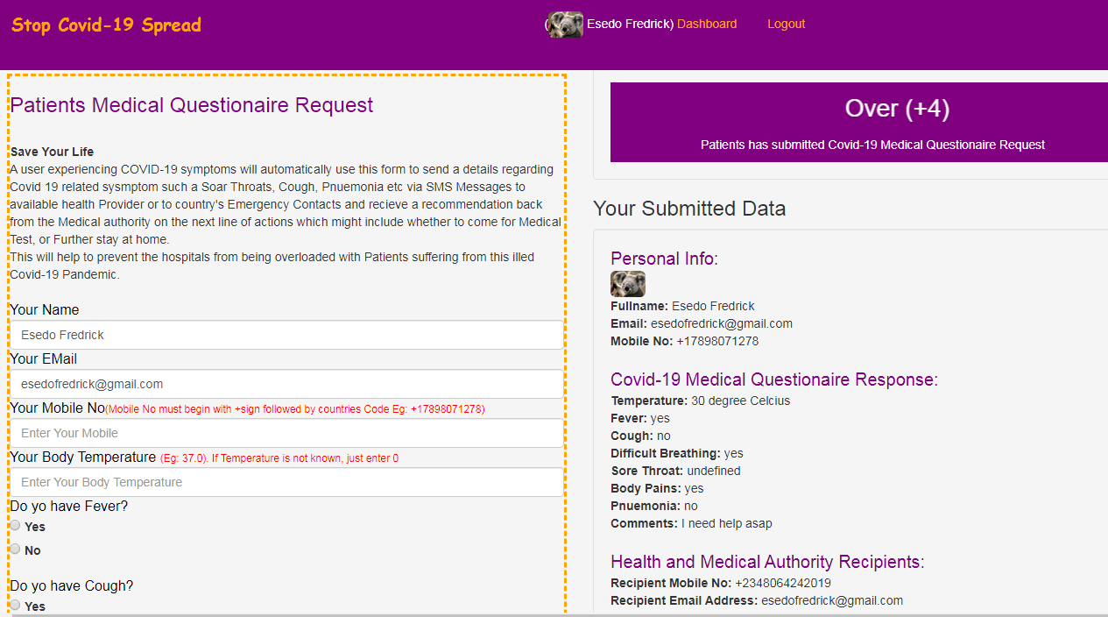Screen dimensions: 1108x617
Task: Click the Esedo Fredrick) username in header
Action: 630,24
